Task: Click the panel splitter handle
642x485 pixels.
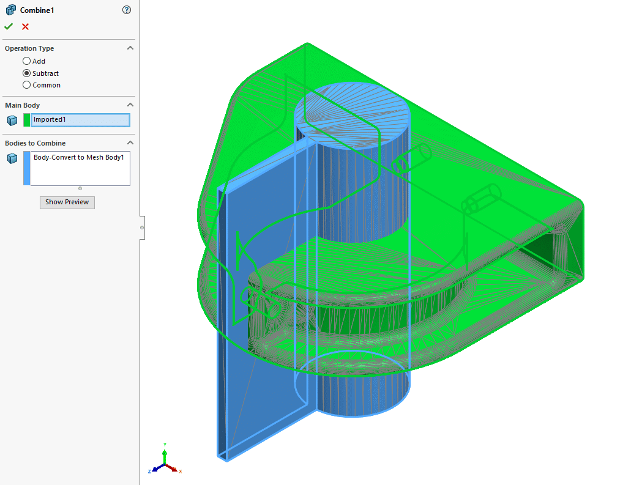Action: [x=143, y=228]
